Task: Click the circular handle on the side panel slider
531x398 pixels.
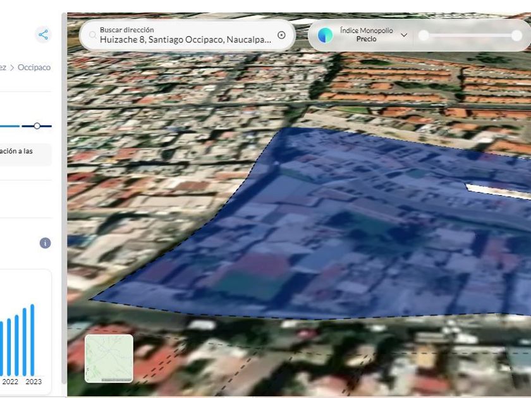Action: click(x=37, y=126)
